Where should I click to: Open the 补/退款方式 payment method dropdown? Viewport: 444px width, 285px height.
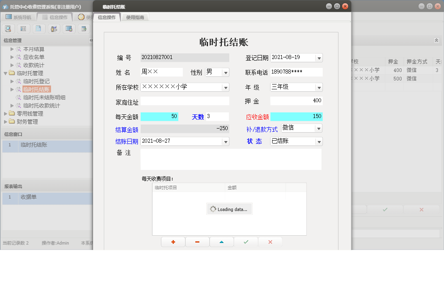319,127
